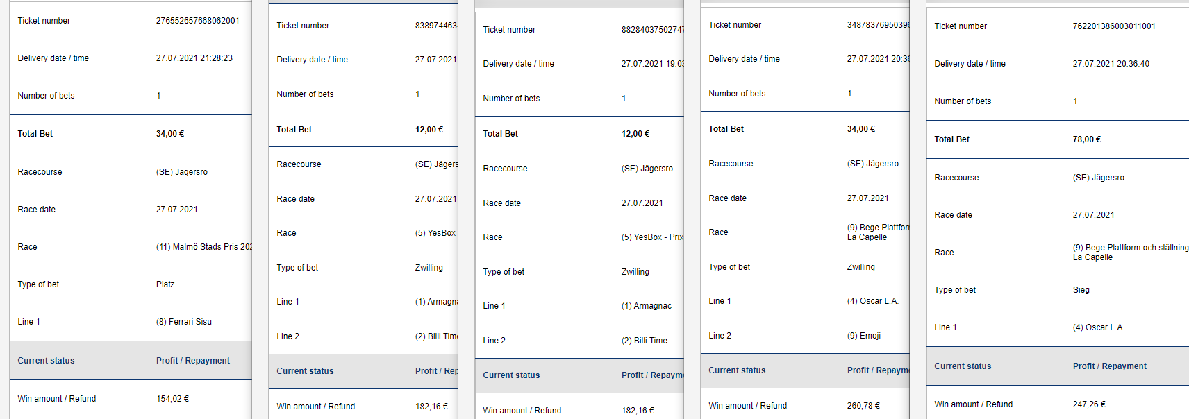Image resolution: width=1189 pixels, height=419 pixels.
Task: Click the 12,00 € total bet in the YesBox - Prix ticket
Action: 635,134
